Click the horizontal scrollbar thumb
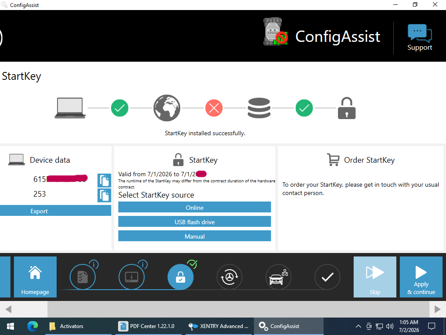The height and width of the screenshot is (335, 446). pos(238,309)
